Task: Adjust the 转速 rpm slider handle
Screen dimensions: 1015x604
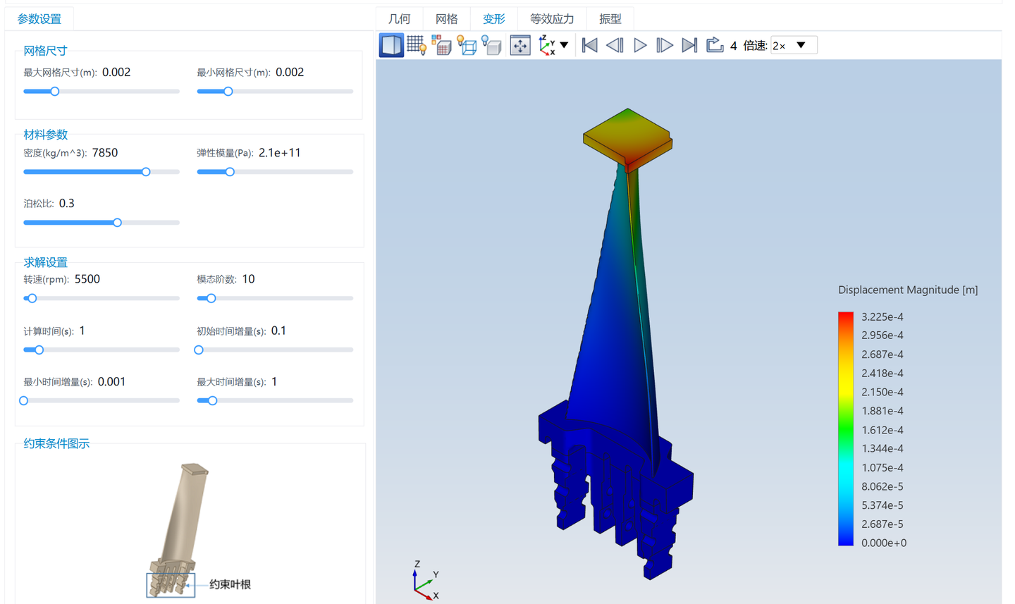Action: click(32, 299)
